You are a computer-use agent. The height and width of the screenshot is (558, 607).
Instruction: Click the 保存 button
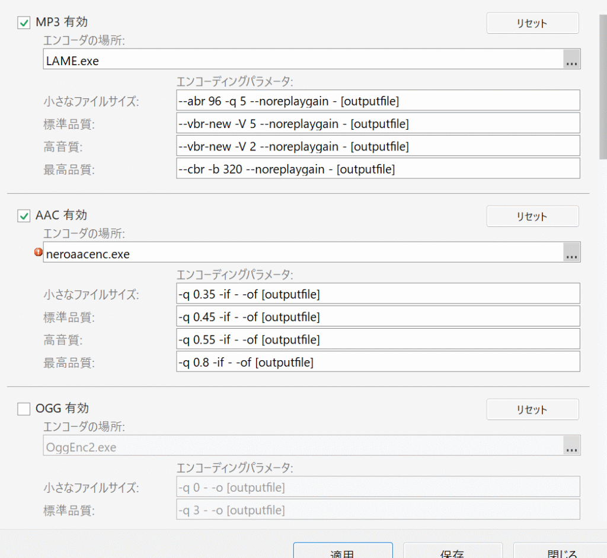[452, 551]
